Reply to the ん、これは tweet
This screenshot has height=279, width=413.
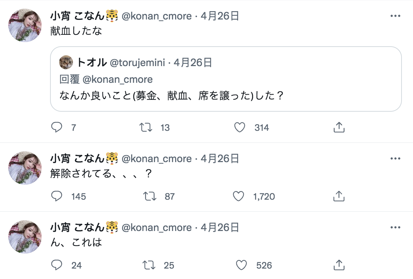(x=56, y=265)
